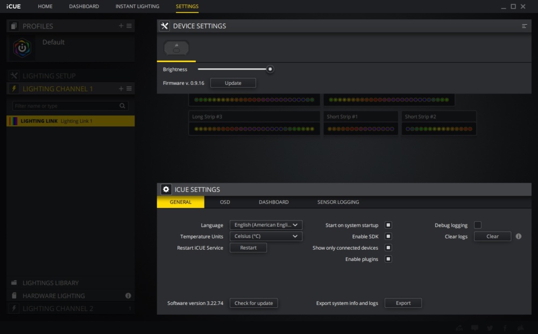Select the Lighting Link 1 effect row
Image resolution: width=538 pixels, height=334 pixels.
pos(70,121)
